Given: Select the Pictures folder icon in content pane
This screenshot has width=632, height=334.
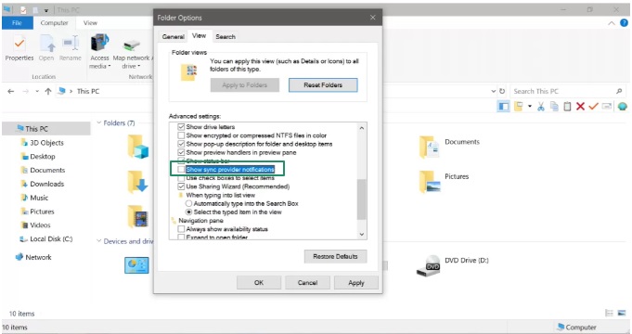Looking at the screenshot, I should (x=430, y=181).
